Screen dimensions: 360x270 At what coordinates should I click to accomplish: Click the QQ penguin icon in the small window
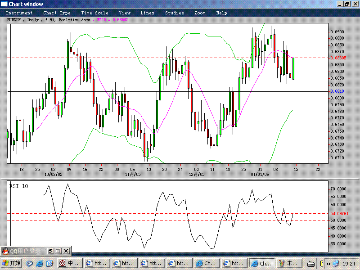click(x=5, y=251)
